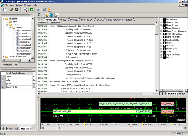Screen dimensions: 188x136
Task: Open the Help menu
Action: click(35, 5)
